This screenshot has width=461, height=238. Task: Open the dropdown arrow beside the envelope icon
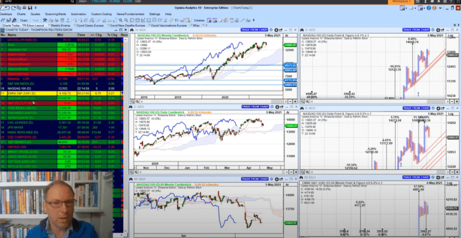coord(415,8)
